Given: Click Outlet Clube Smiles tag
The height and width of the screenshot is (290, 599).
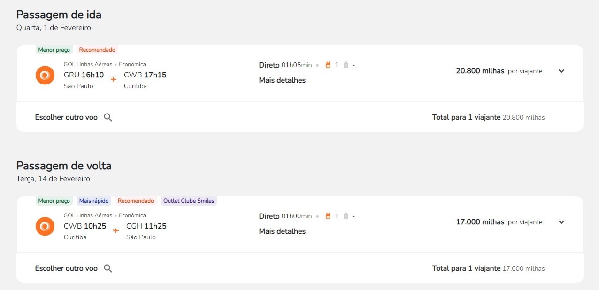Looking at the screenshot, I should (188, 201).
